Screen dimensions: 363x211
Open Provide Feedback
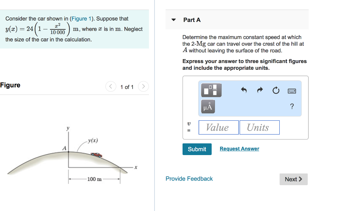[189, 179]
